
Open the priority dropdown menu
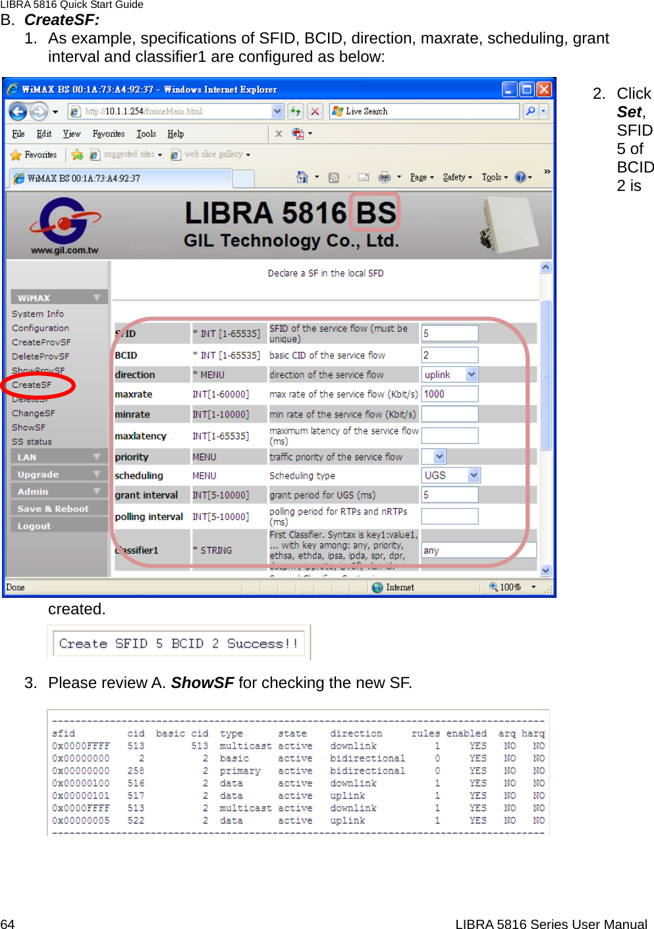click(440, 456)
